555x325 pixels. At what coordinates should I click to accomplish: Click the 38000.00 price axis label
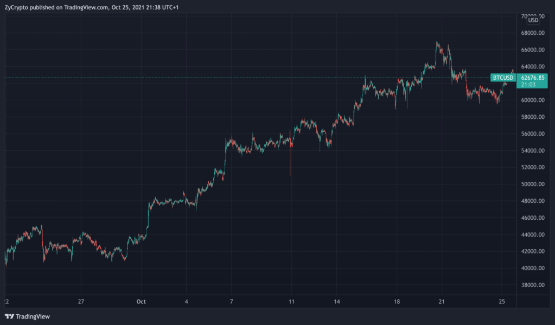click(532, 285)
